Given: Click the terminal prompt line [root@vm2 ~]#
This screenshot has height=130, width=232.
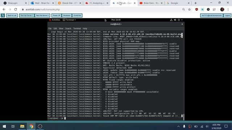Looking at the screenshot, I should click(55, 118).
